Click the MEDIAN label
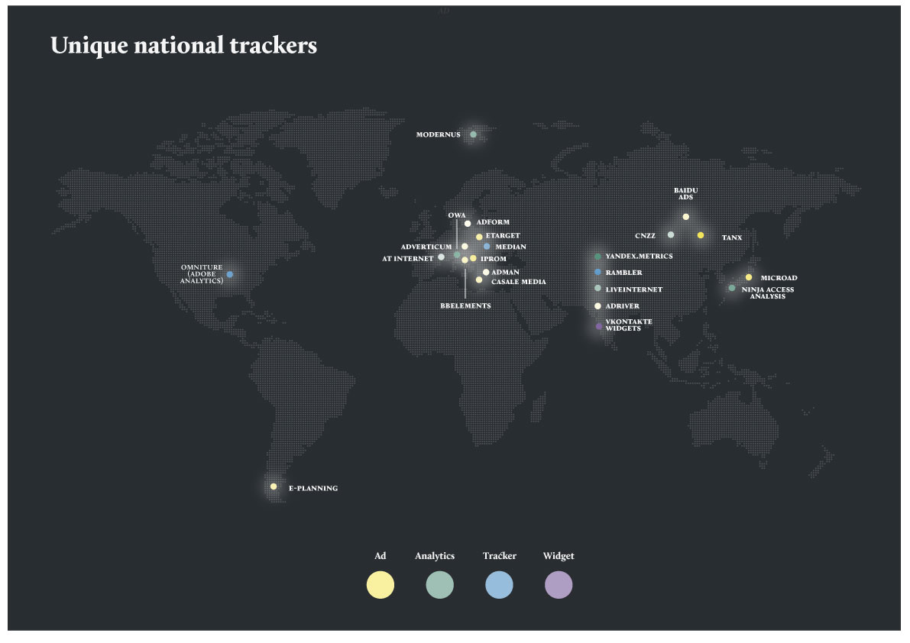 [510, 247]
